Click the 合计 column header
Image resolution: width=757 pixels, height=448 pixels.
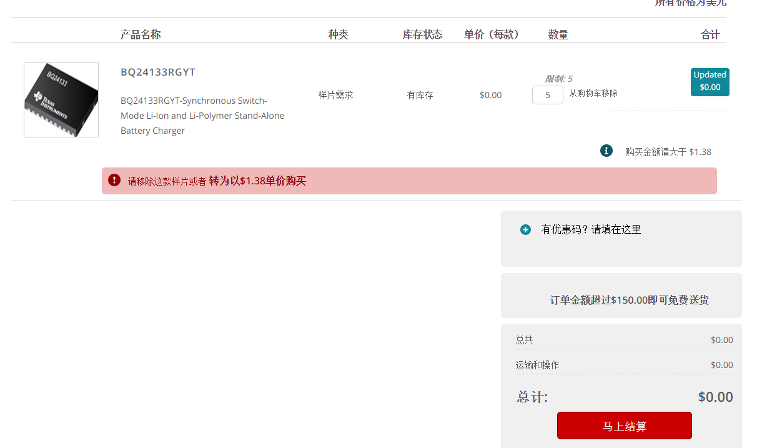pyautogui.click(x=710, y=34)
